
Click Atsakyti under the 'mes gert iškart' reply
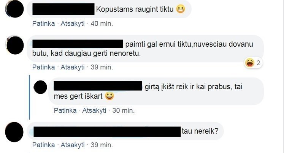(94, 110)
